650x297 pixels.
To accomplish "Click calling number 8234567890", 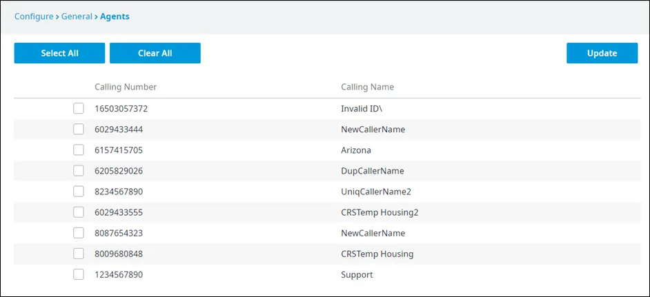I will 119,192.
